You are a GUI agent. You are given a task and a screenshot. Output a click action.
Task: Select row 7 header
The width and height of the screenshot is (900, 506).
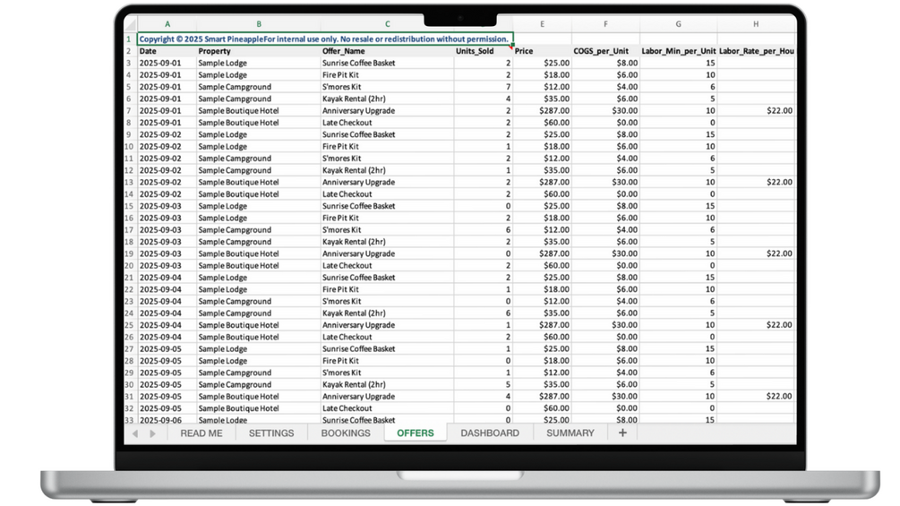click(129, 111)
